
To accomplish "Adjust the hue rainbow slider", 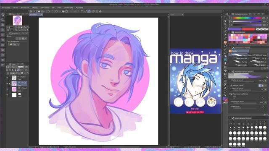I will click(247, 18).
